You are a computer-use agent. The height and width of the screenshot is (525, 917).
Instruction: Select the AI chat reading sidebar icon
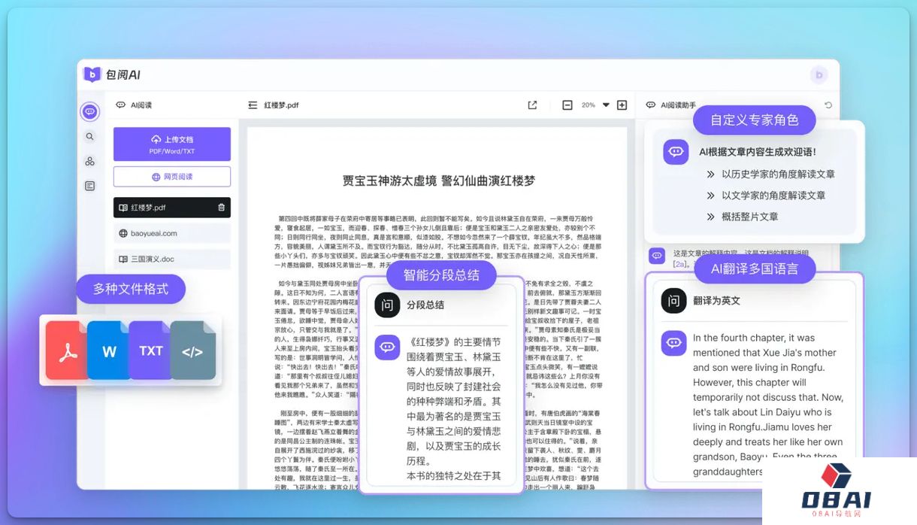click(x=90, y=111)
